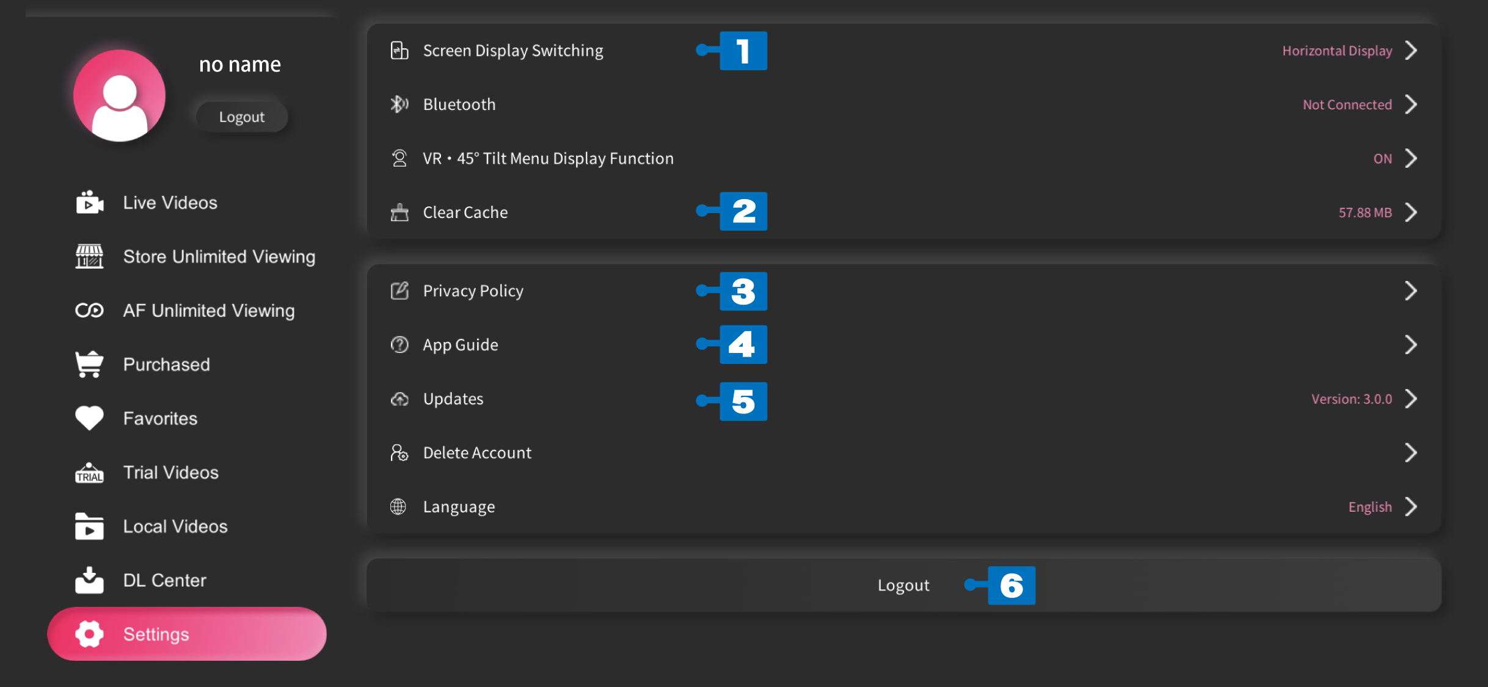Open the Purchased cart icon
The width and height of the screenshot is (1488, 687).
click(89, 365)
